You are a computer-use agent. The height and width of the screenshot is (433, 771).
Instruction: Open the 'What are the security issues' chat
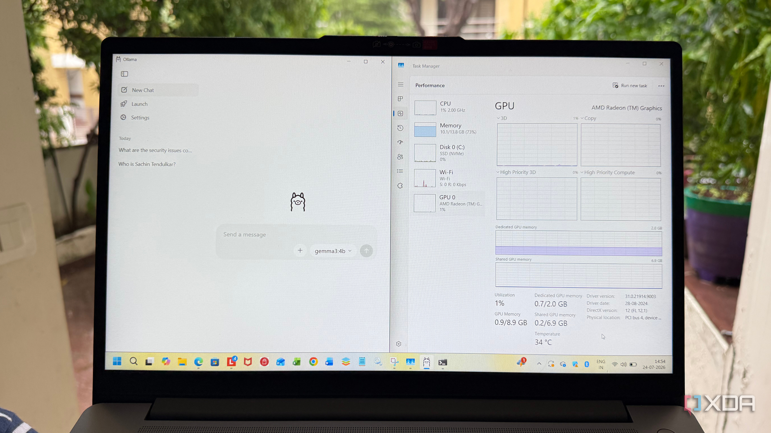click(156, 151)
